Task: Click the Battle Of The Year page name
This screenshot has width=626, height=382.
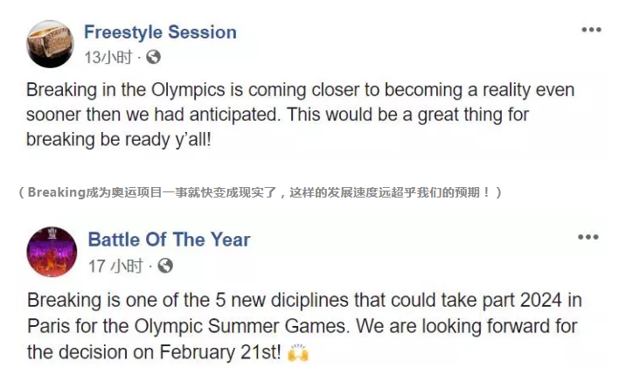Action: [x=169, y=240]
